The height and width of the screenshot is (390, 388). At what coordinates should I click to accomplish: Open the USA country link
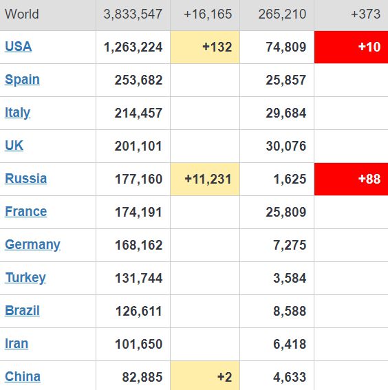tap(18, 47)
